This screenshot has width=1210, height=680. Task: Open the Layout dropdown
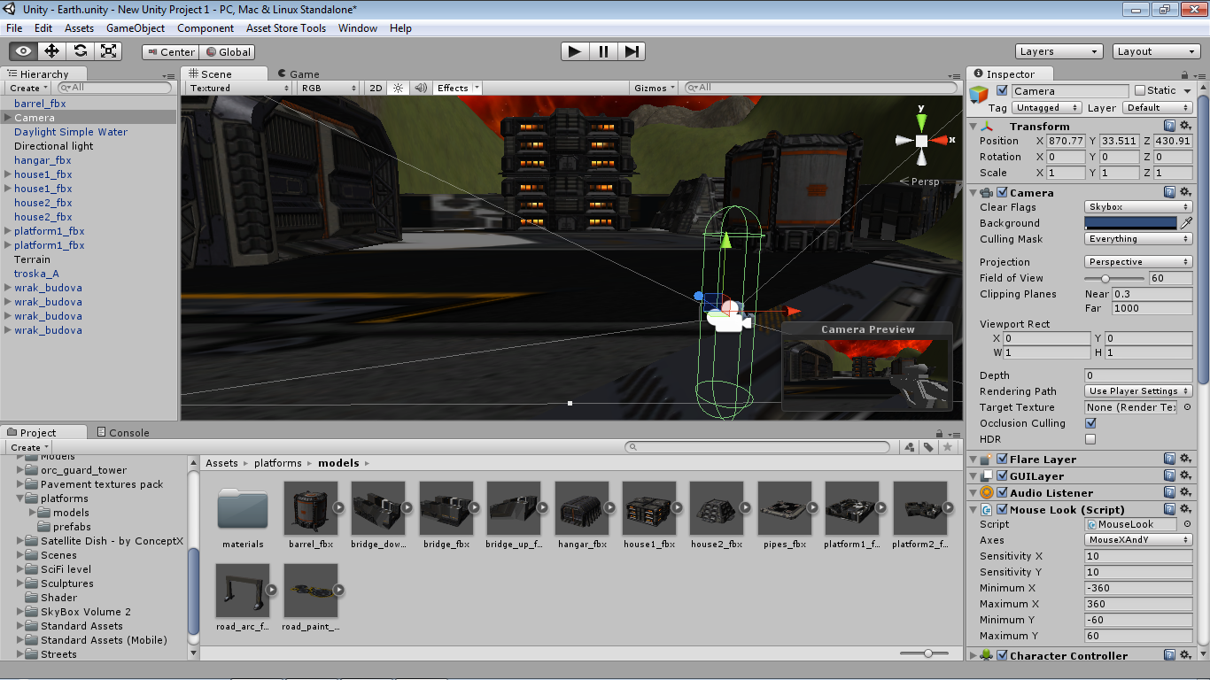[x=1157, y=51]
